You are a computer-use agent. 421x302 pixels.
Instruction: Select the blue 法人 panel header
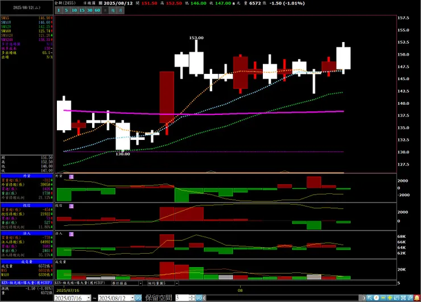pos(27,233)
